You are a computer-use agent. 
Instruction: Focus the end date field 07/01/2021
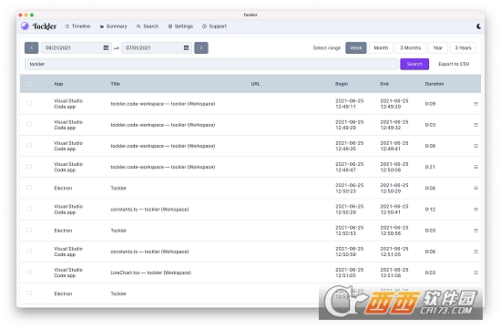click(157, 48)
